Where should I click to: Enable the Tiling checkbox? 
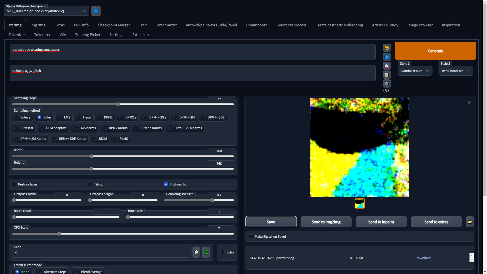click(90, 184)
